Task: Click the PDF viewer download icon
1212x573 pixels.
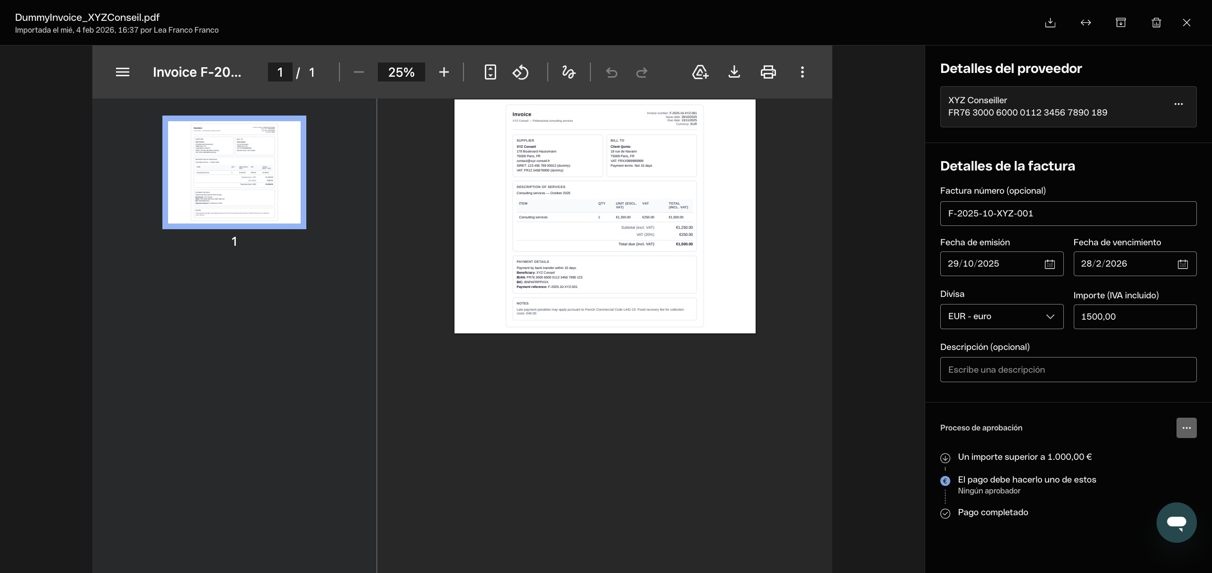Action: click(734, 72)
